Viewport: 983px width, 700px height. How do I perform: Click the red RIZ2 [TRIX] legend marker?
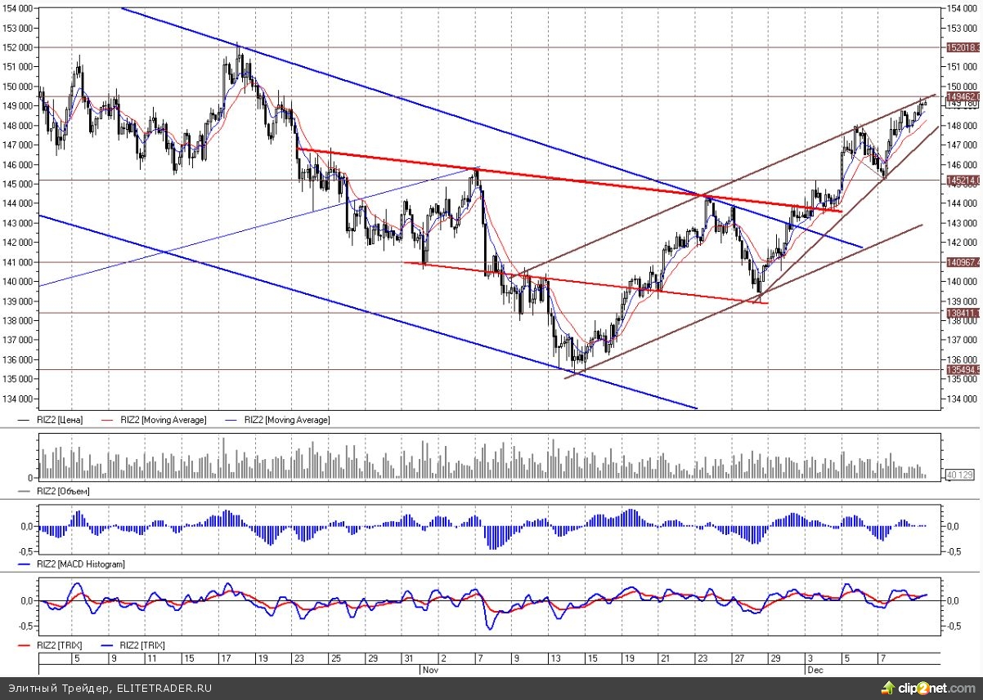(24, 646)
